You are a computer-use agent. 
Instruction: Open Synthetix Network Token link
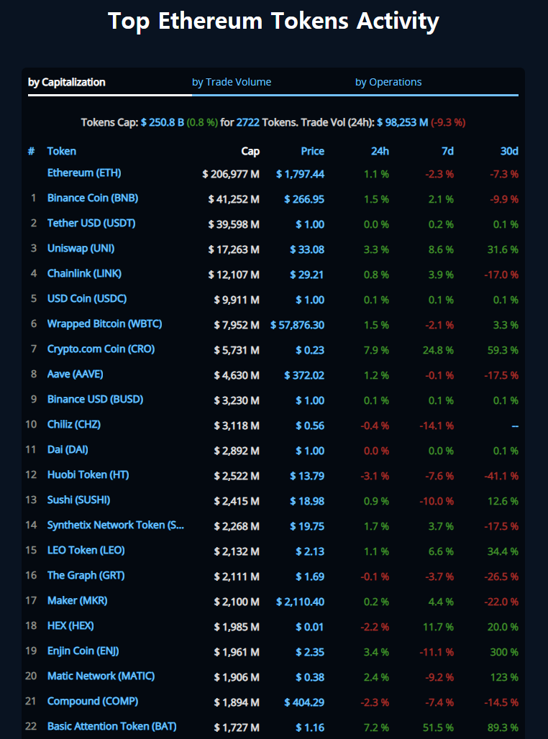116,525
